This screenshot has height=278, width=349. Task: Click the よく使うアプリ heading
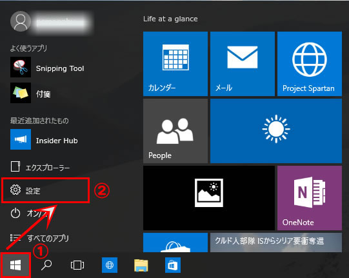(29, 48)
